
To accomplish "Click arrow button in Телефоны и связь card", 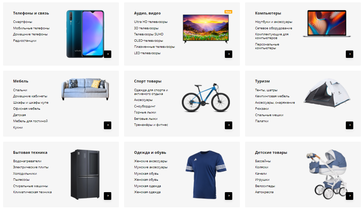I will (108, 54).
